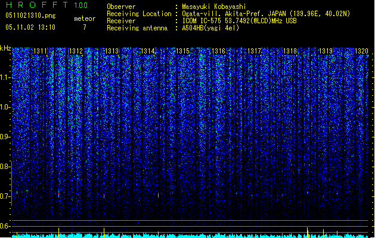Click the kHz axis unit label
The height and width of the screenshot is (238, 375).
tap(5, 48)
